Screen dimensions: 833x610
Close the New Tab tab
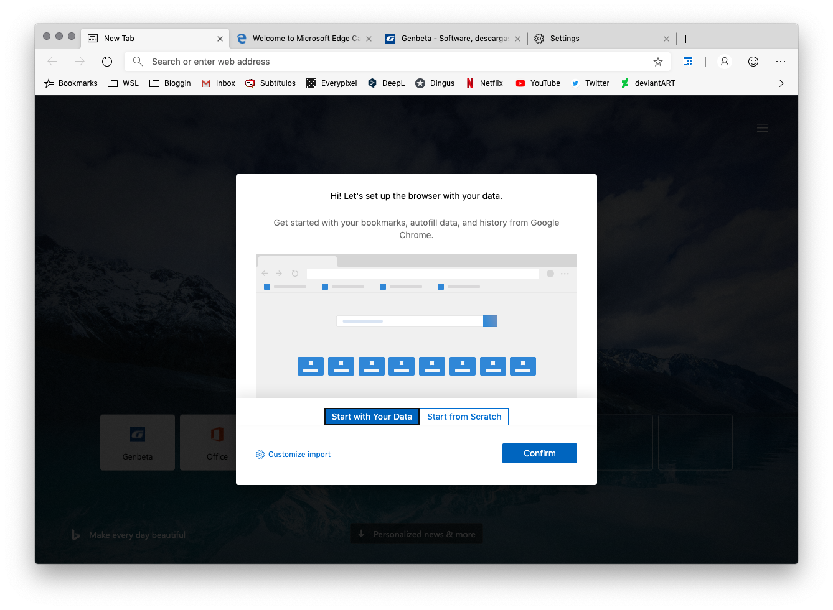click(x=220, y=39)
